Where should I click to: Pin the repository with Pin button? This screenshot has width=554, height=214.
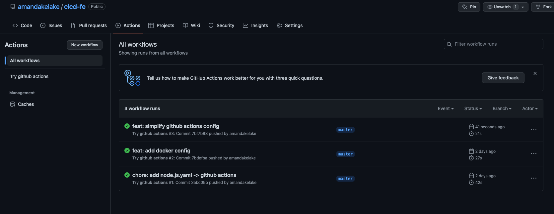coord(469,7)
